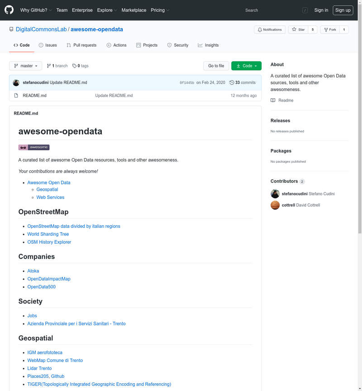Expand the Pricing menu
This screenshot has height=391, width=362.
tap(160, 10)
